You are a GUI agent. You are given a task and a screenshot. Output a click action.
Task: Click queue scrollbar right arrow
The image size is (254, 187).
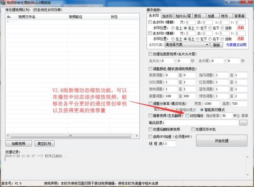[137, 136]
